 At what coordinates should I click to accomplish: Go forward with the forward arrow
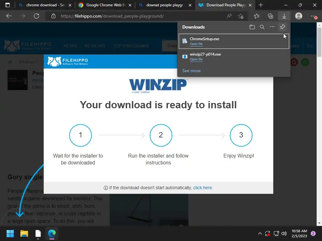point(23,16)
